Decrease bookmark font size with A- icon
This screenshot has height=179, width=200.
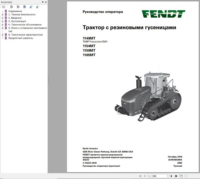click(37, 7)
